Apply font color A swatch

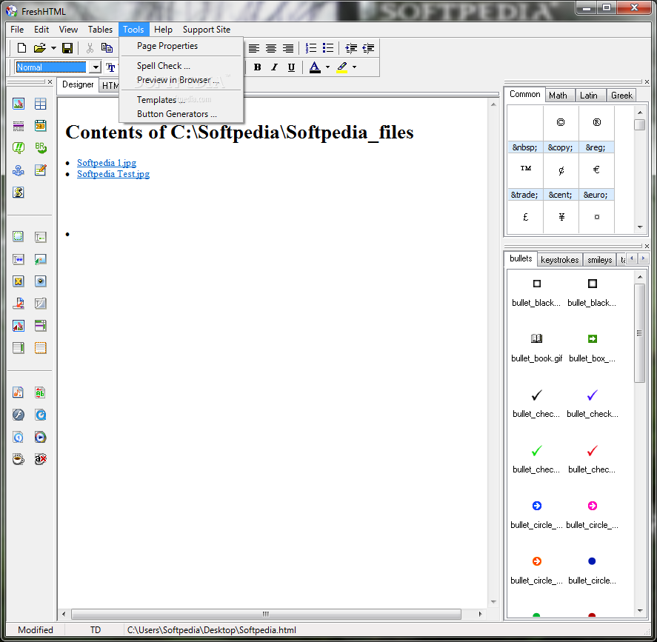click(315, 67)
